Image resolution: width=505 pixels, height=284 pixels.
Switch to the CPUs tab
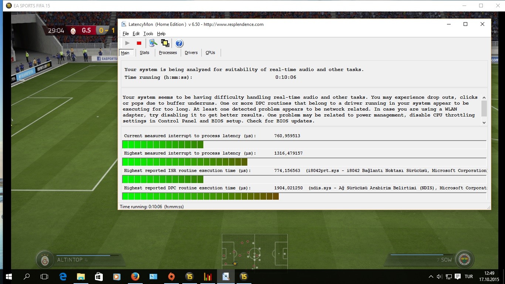(x=210, y=53)
